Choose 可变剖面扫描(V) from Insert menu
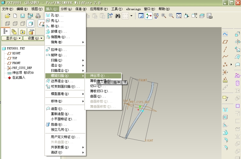This screenshot has width=241, height=159. [x=65, y=86]
